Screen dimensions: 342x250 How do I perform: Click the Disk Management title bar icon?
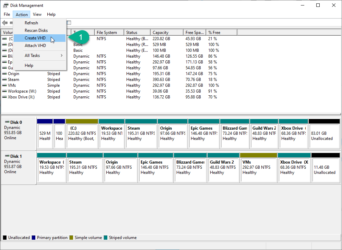(x=6, y=5)
